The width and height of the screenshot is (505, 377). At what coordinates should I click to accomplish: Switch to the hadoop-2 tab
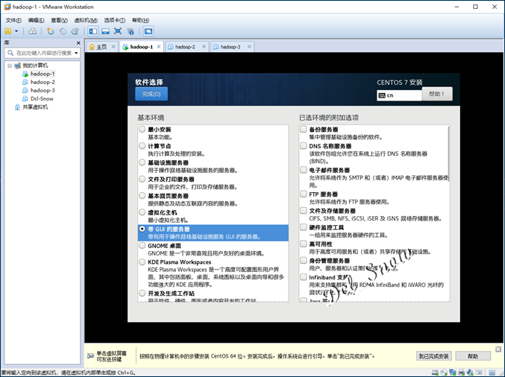[x=185, y=47]
